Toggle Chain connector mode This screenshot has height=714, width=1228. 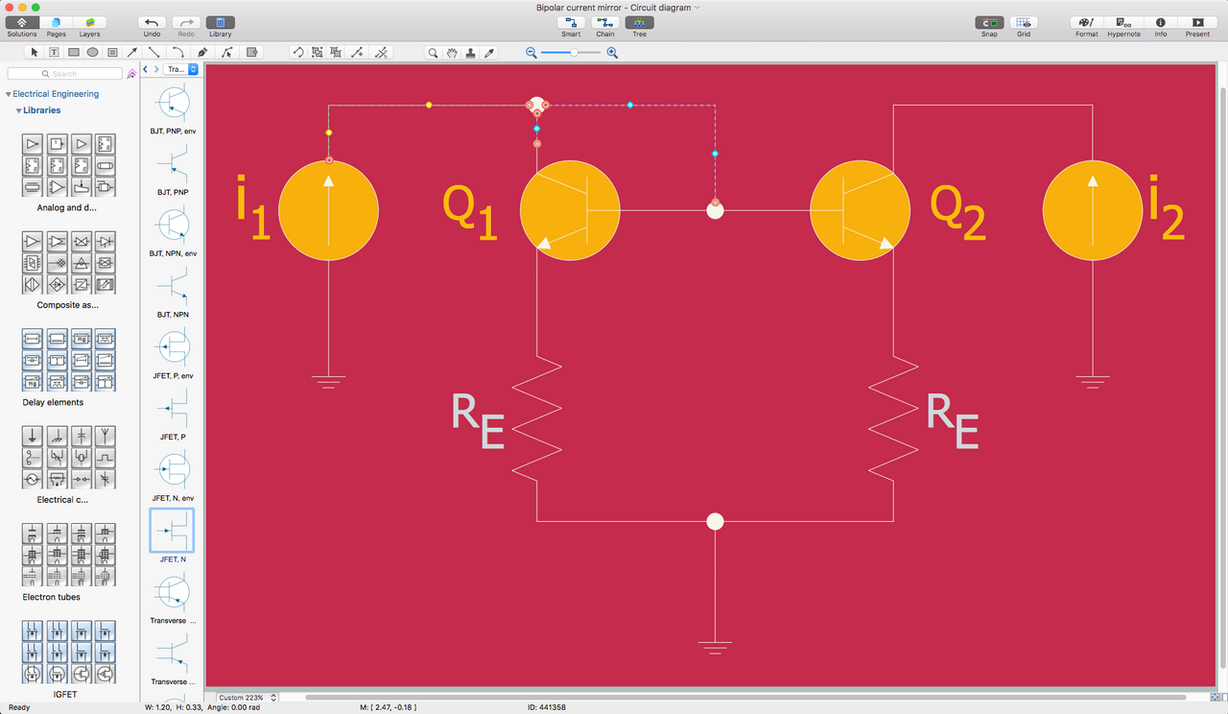(604, 25)
